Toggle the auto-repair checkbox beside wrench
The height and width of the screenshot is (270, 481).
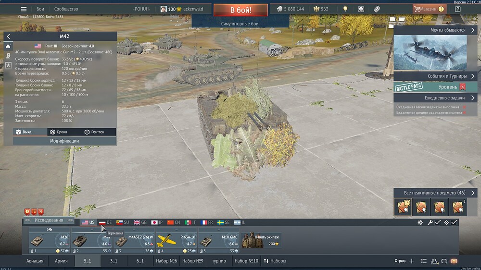point(438,222)
